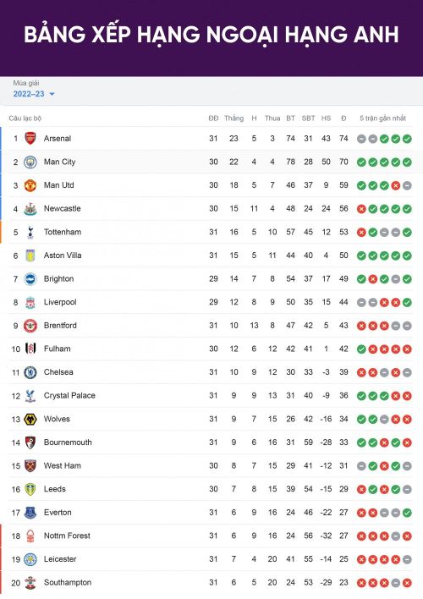The width and height of the screenshot is (423, 599).
Task: Click Arsenal's most recent green win indicator
Action: pyautogui.click(x=407, y=139)
